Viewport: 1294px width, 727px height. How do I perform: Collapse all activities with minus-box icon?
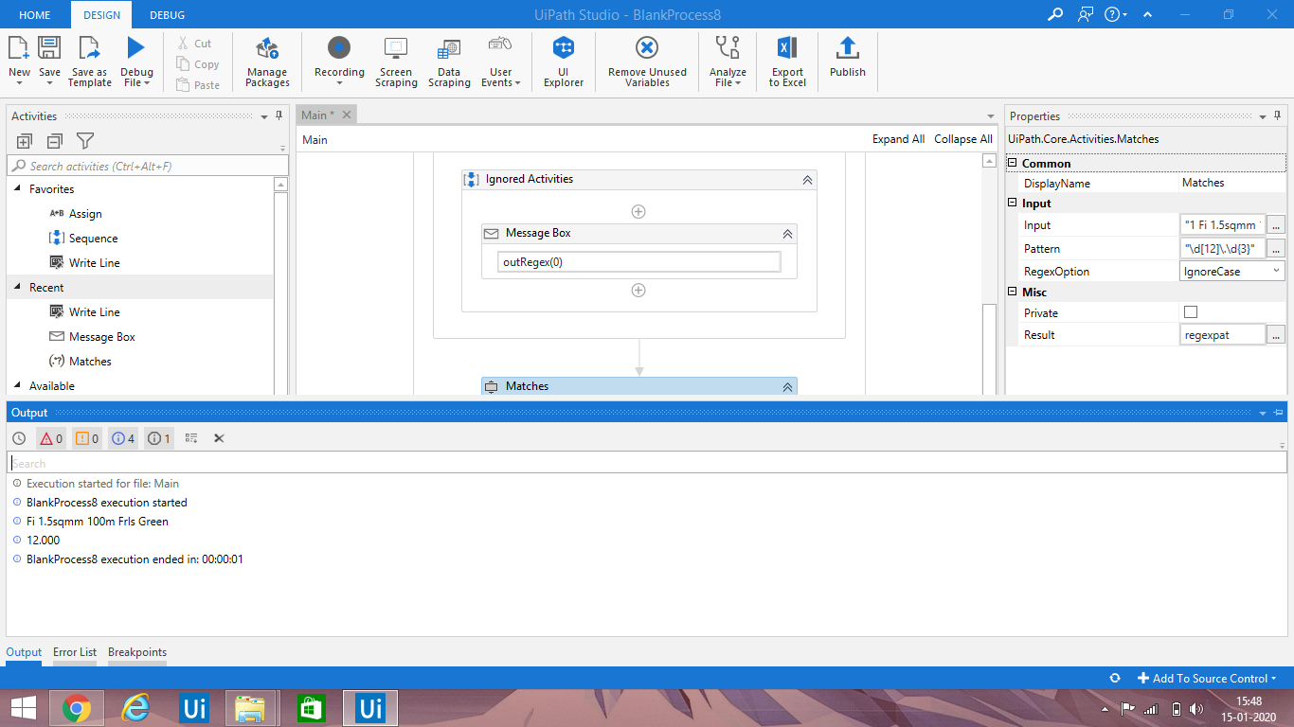55,141
